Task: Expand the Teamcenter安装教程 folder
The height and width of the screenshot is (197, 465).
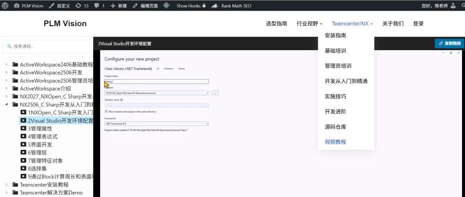Action: click(x=6, y=185)
